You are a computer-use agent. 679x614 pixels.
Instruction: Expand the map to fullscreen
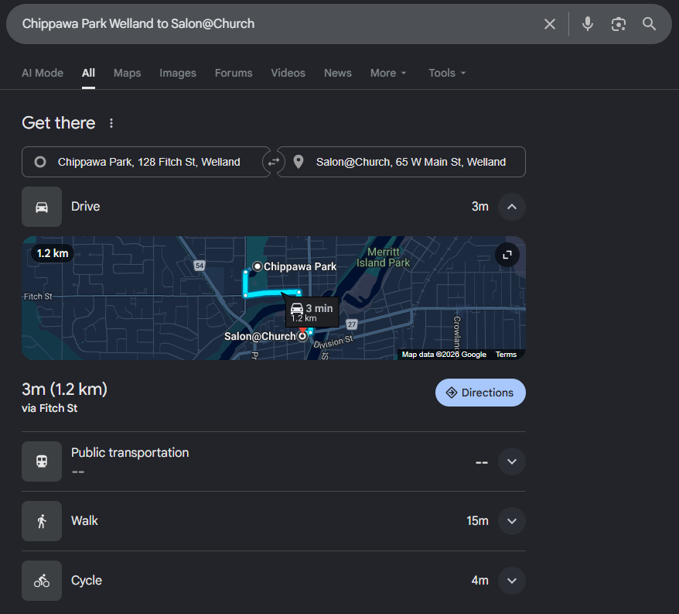pyautogui.click(x=507, y=255)
